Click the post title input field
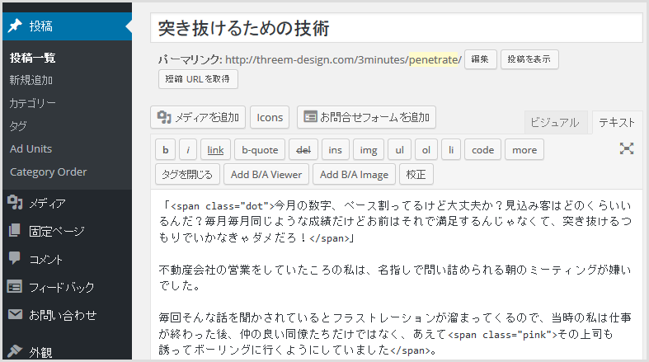Screen dimensions: 649x362 point(396,28)
